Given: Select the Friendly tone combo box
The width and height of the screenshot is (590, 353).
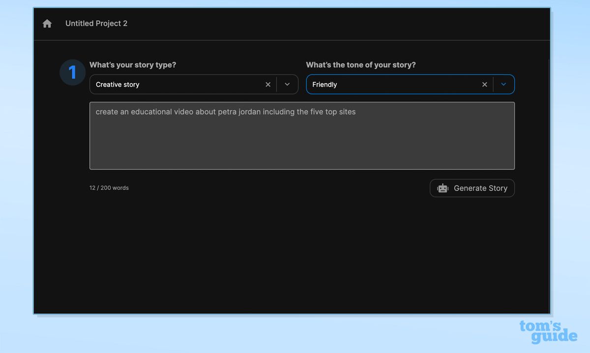Looking at the screenshot, I should pos(393,84).
